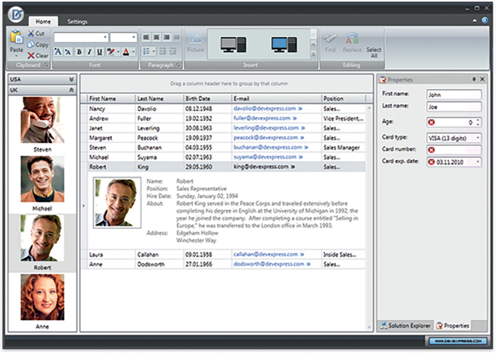The image size is (496, 353).
Task: Toggle italic formatting
Action: point(89,52)
